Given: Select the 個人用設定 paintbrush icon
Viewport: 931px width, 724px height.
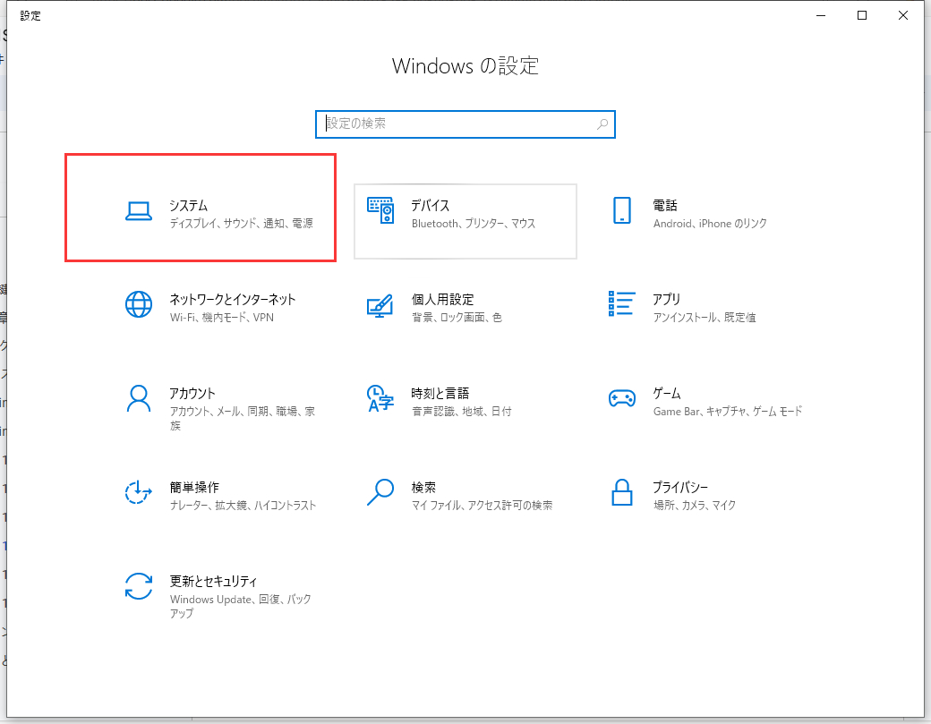Looking at the screenshot, I should [380, 304].
